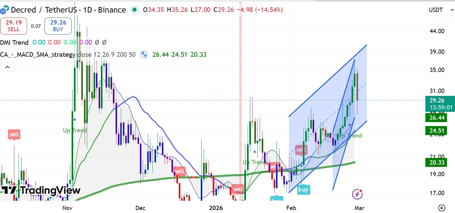Click the sell marker just below the 2026 label
The width and height of the screenshot is (455, 213).
pyautogui.click(x=238, y=189)
